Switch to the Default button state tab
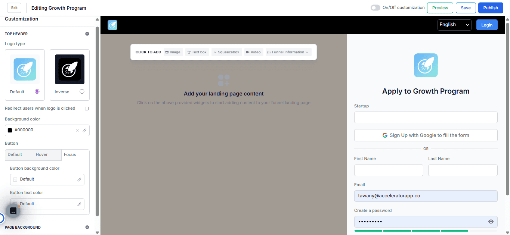The height and width of the screenshot is (235, 510). [x=19, y=155]
